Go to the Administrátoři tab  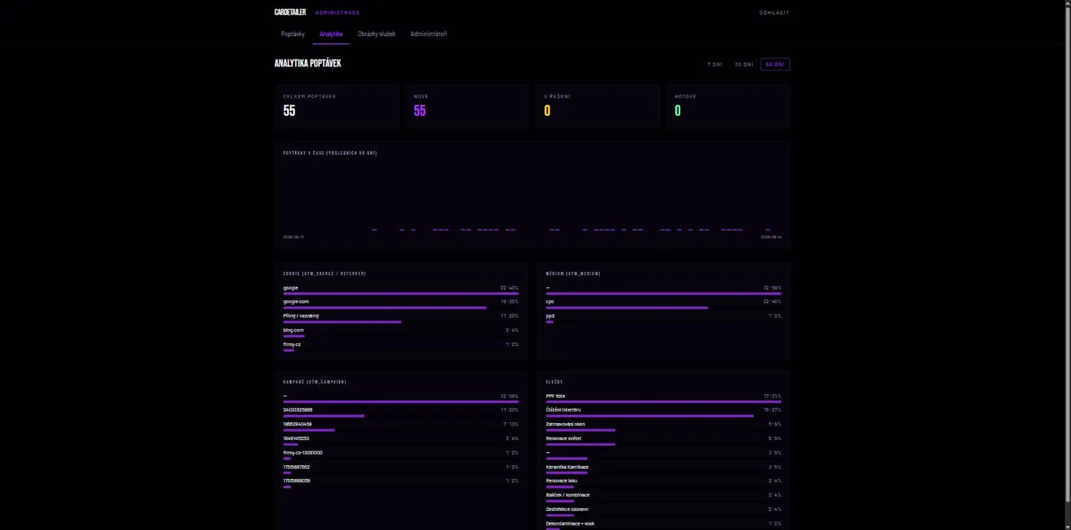tap(428, 34)
